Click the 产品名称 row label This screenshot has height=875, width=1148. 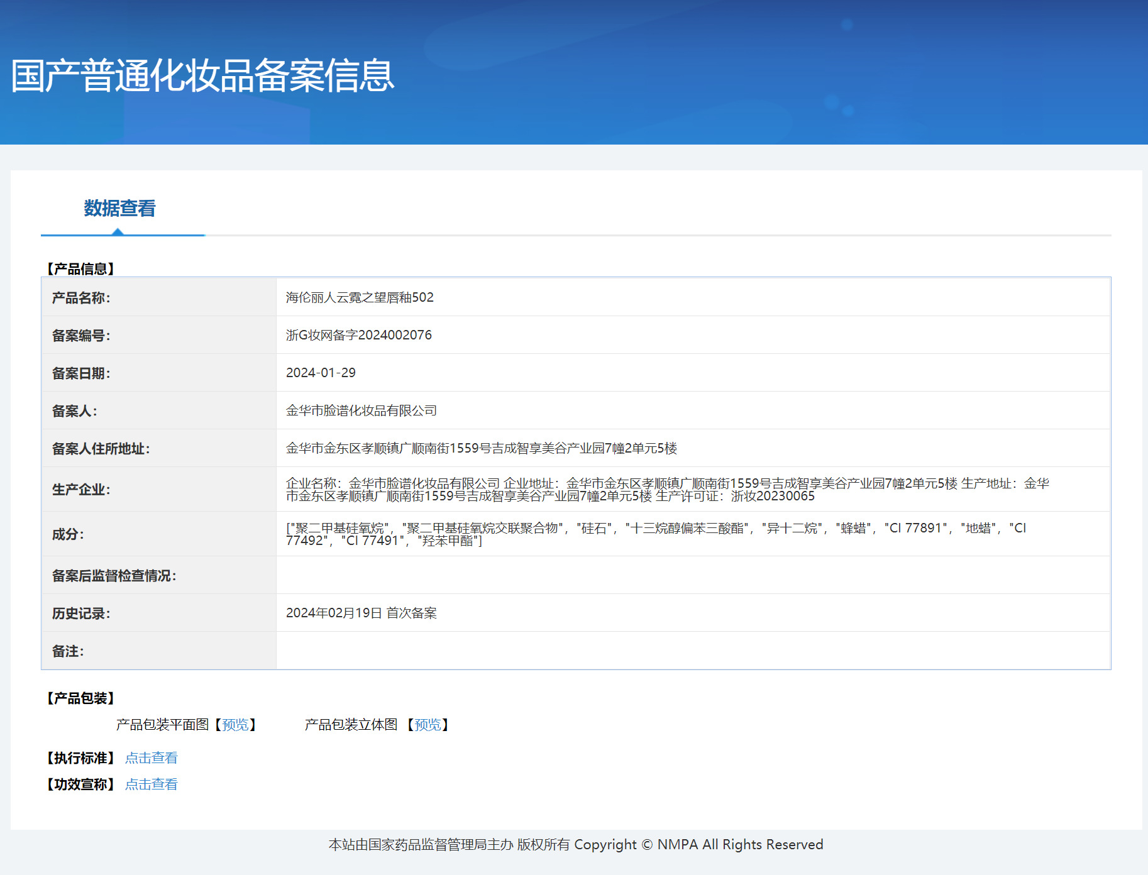pos(81,298)
